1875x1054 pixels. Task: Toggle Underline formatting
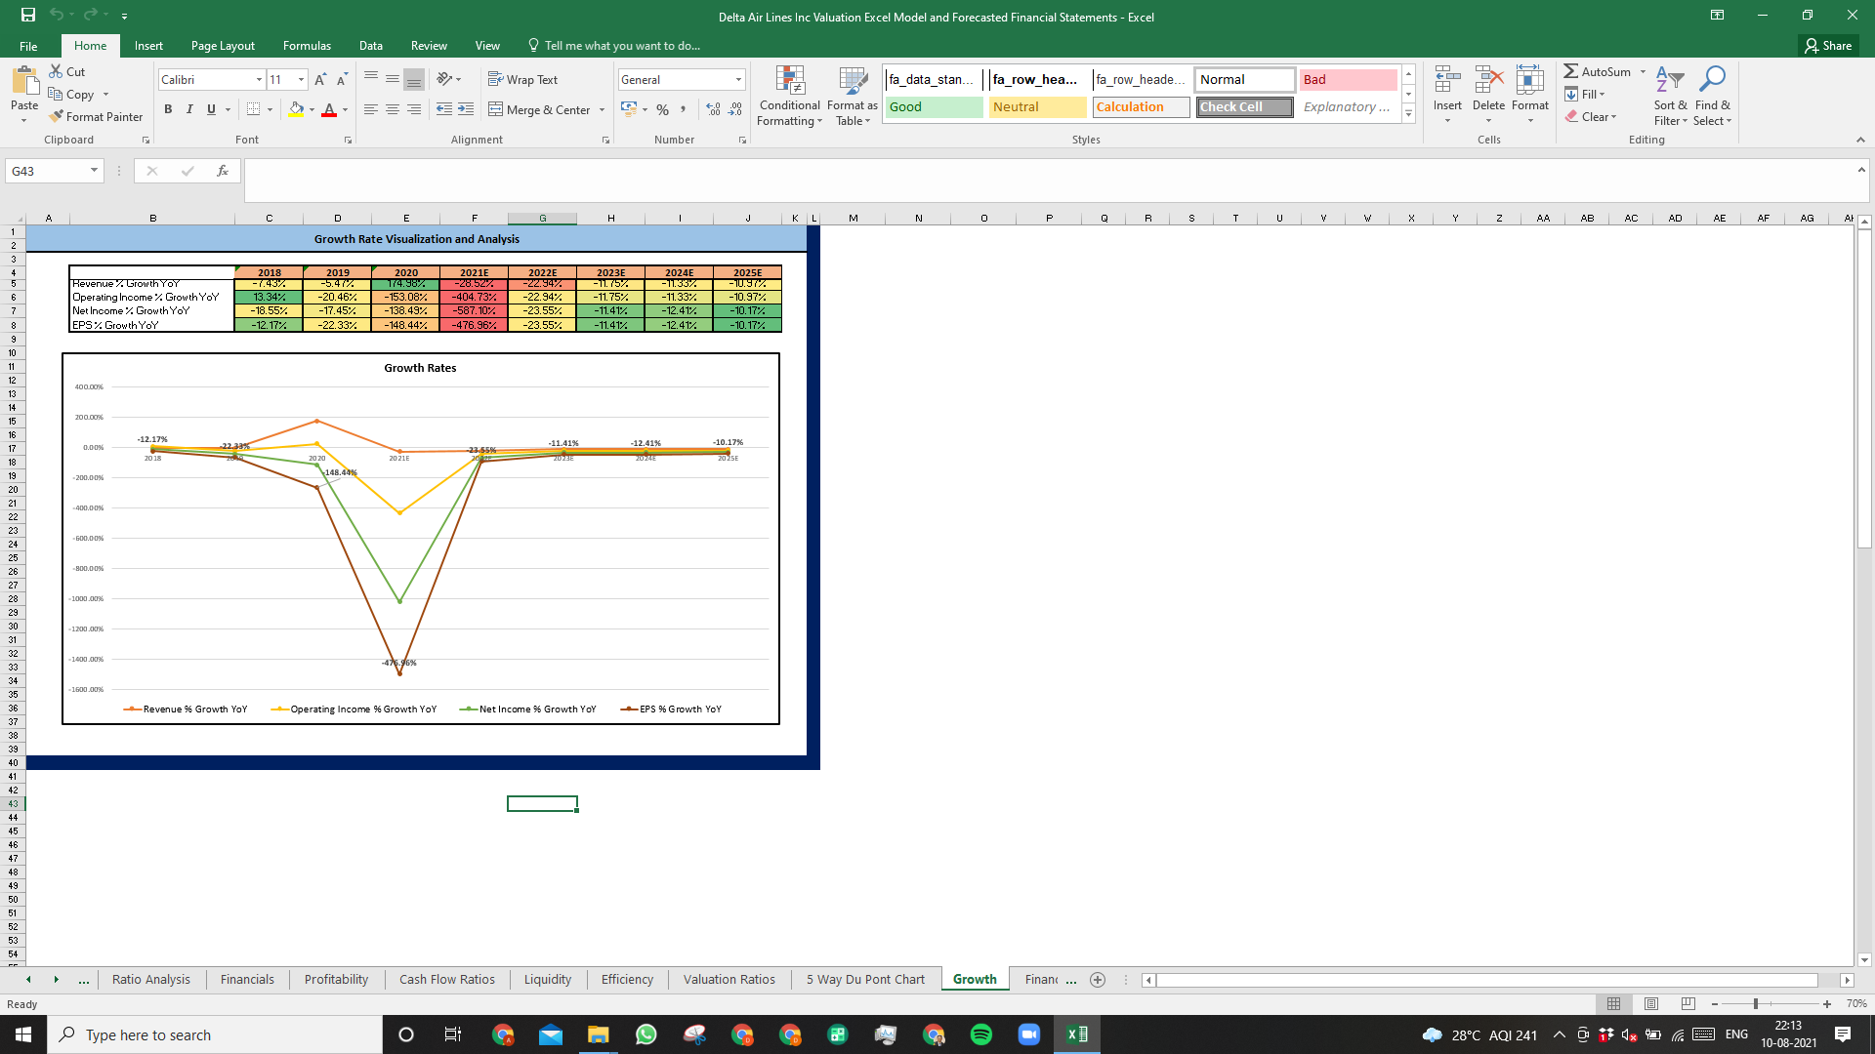[211, 109]
